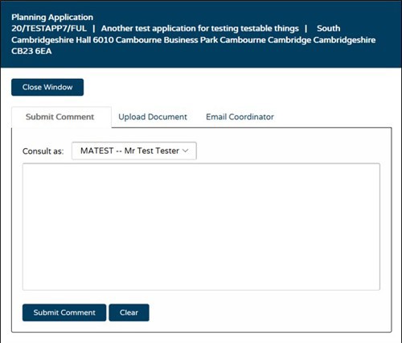Click the application reference 20/TESTAPP7/FUL
This screenshot has width=402, height=343.
(49, 28)
